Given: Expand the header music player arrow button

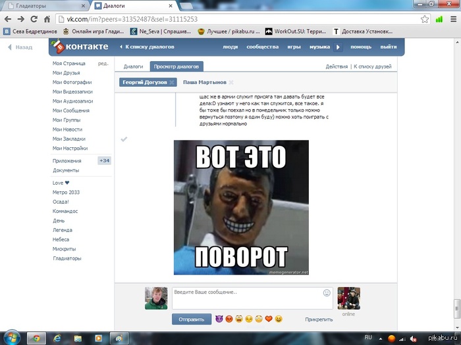Looking at the screenshot, I should tap(338, 47).
